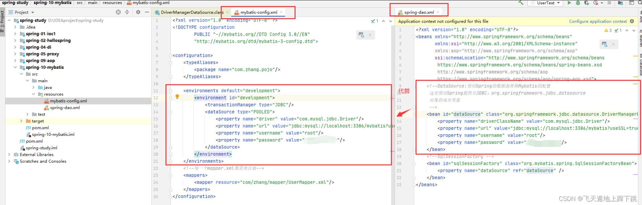642x205 pixels.
Task: Dismiss Maven popup in mybatis-config editor
Action: pyautogui.click(x=370, y=35)
